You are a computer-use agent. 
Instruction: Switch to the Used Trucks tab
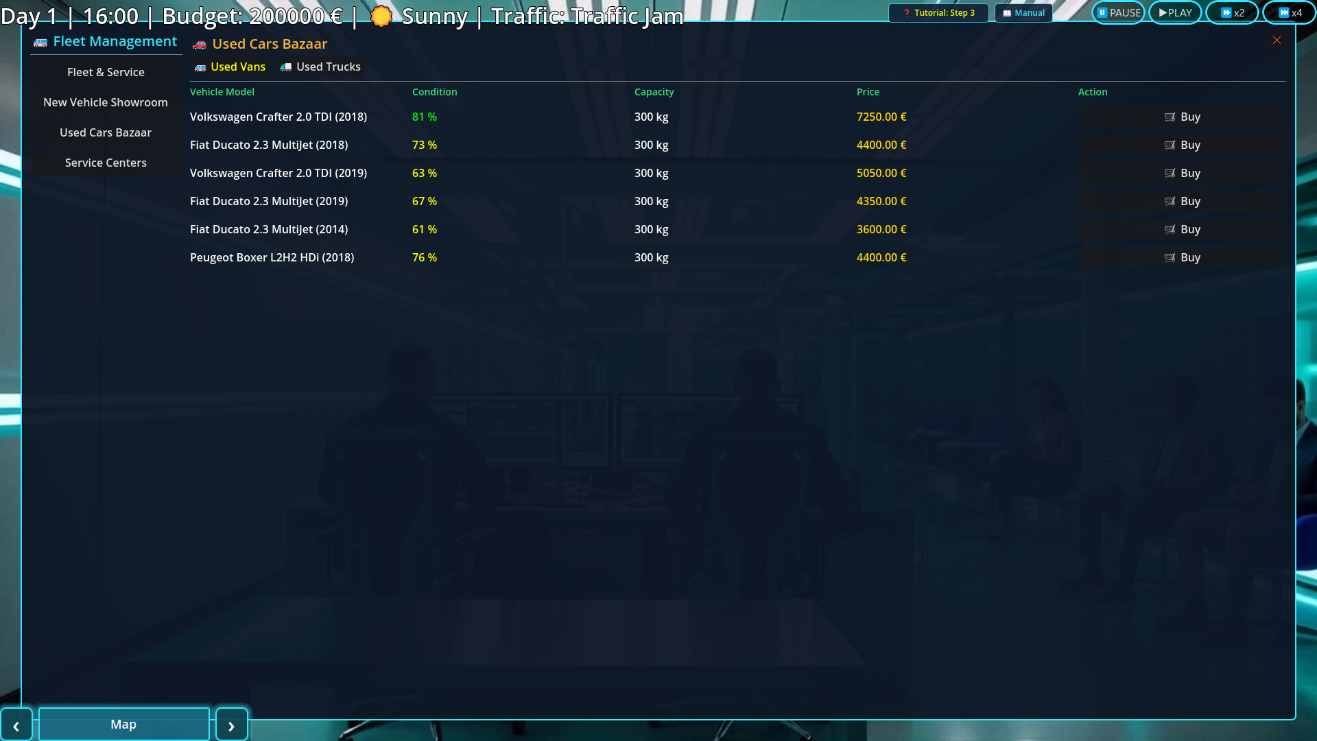[320, 67]
